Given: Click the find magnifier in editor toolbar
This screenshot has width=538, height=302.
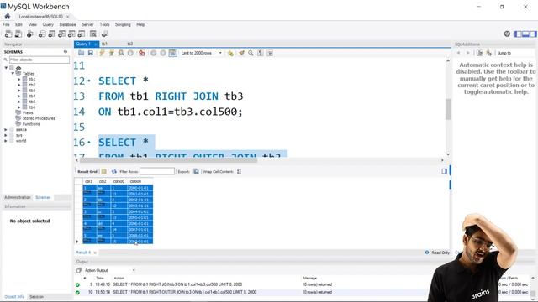Looking at the screenshot, I should (x=251, y=53).
